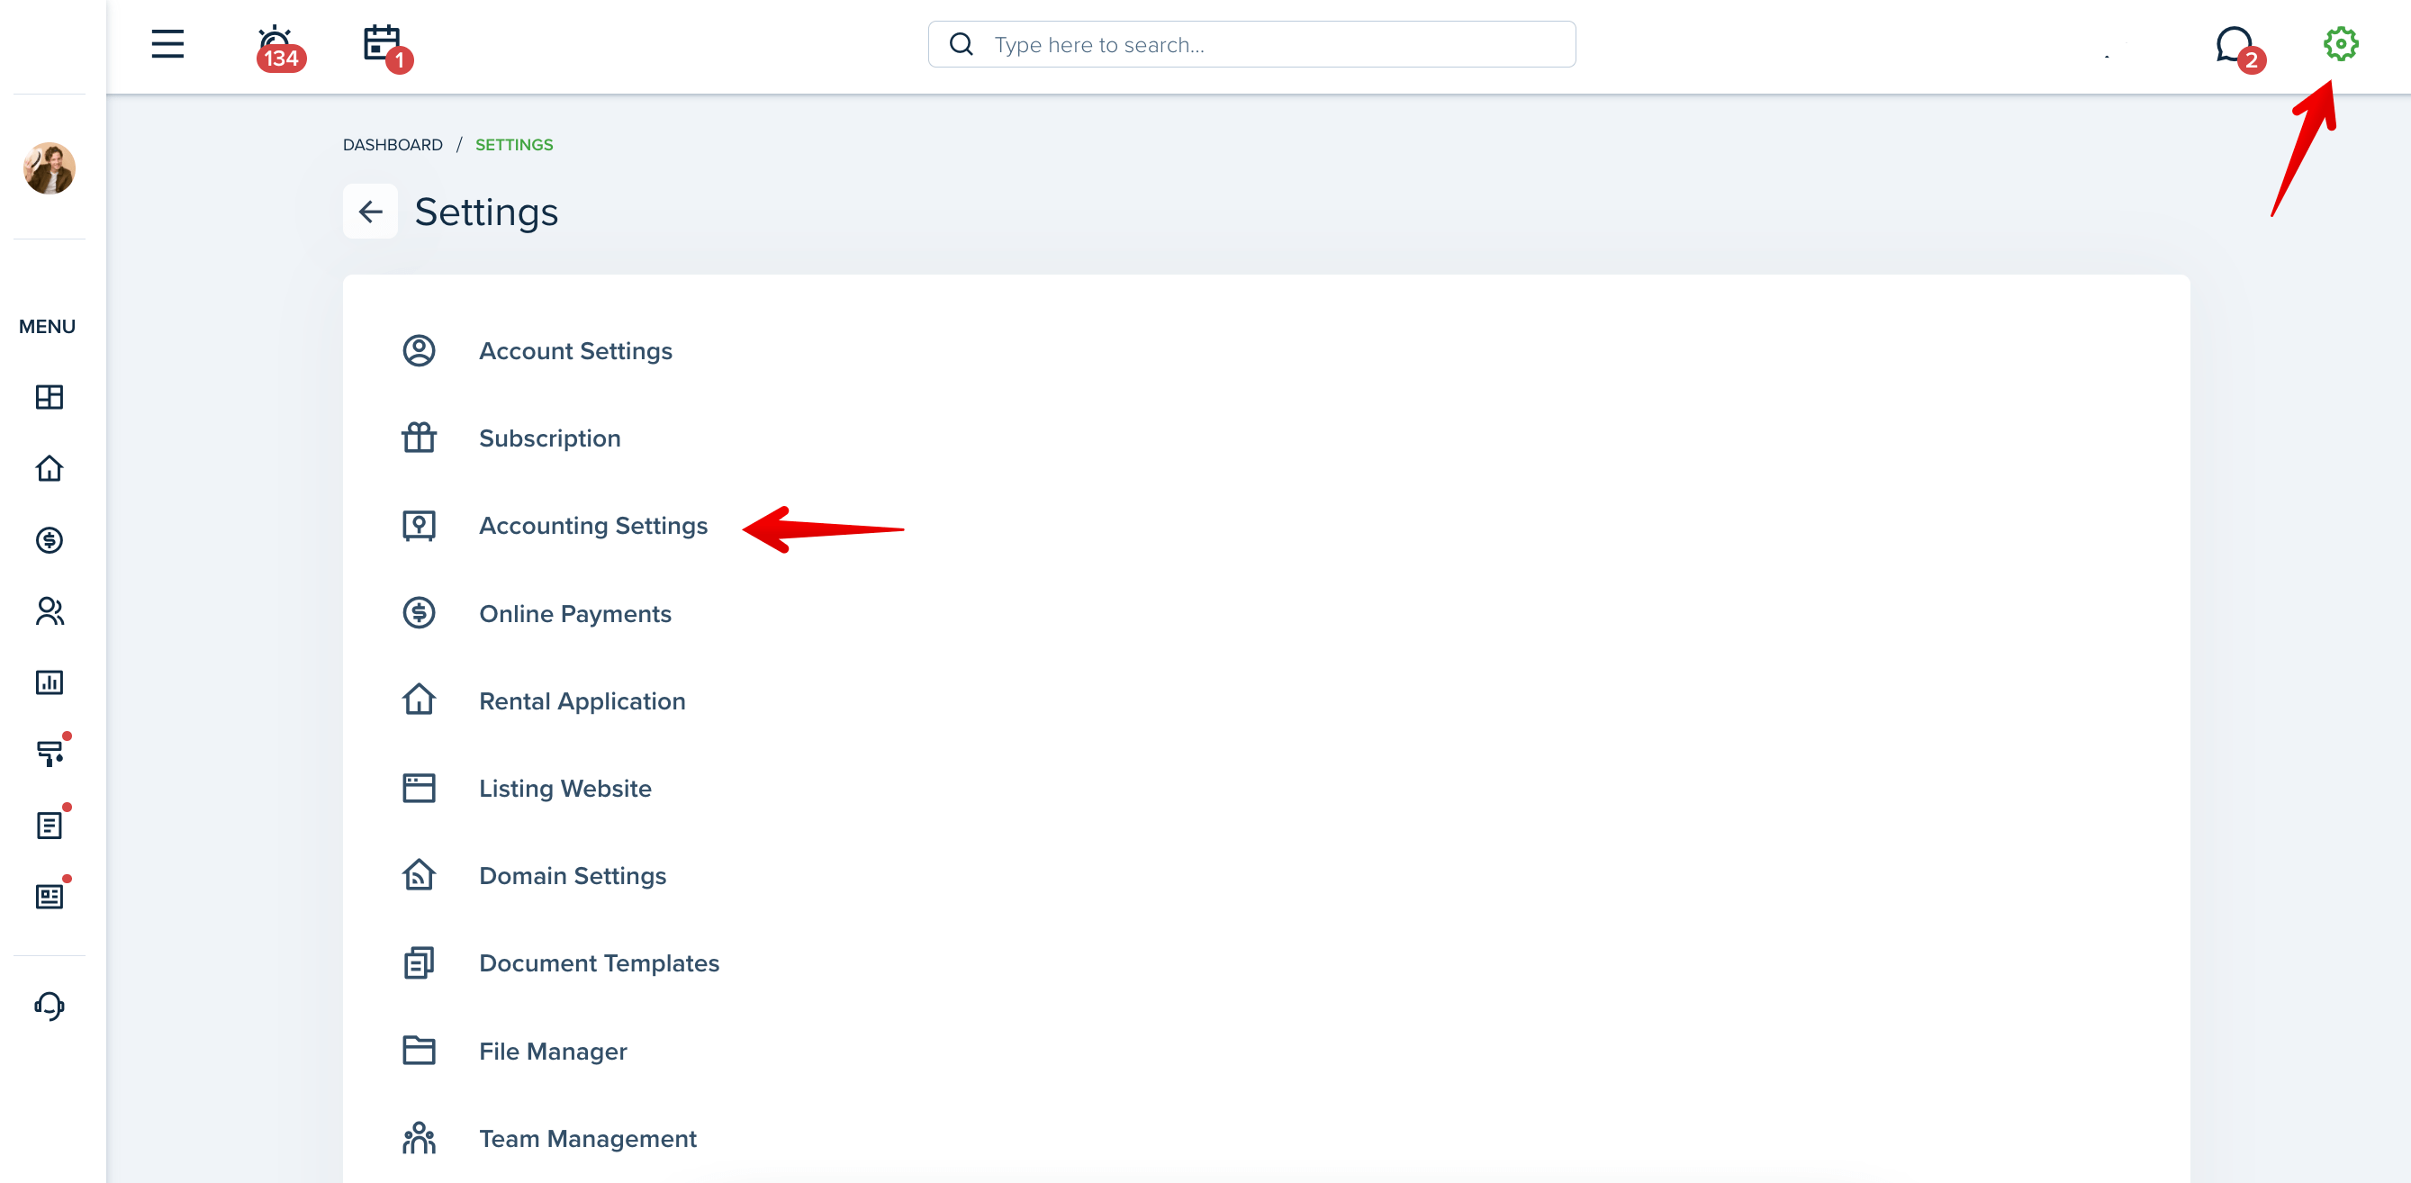The height and width of the screenshot is (1183, 2411).
Task: Open accounting dollar icon in sidebar
Action: [x=50, y=540]
